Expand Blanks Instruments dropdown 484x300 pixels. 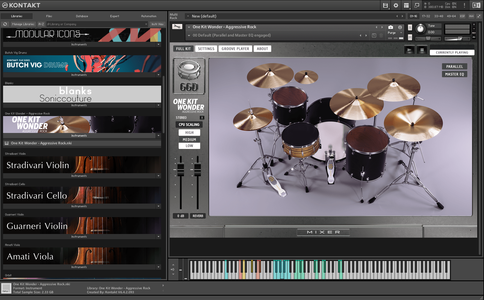click(159, 105)
